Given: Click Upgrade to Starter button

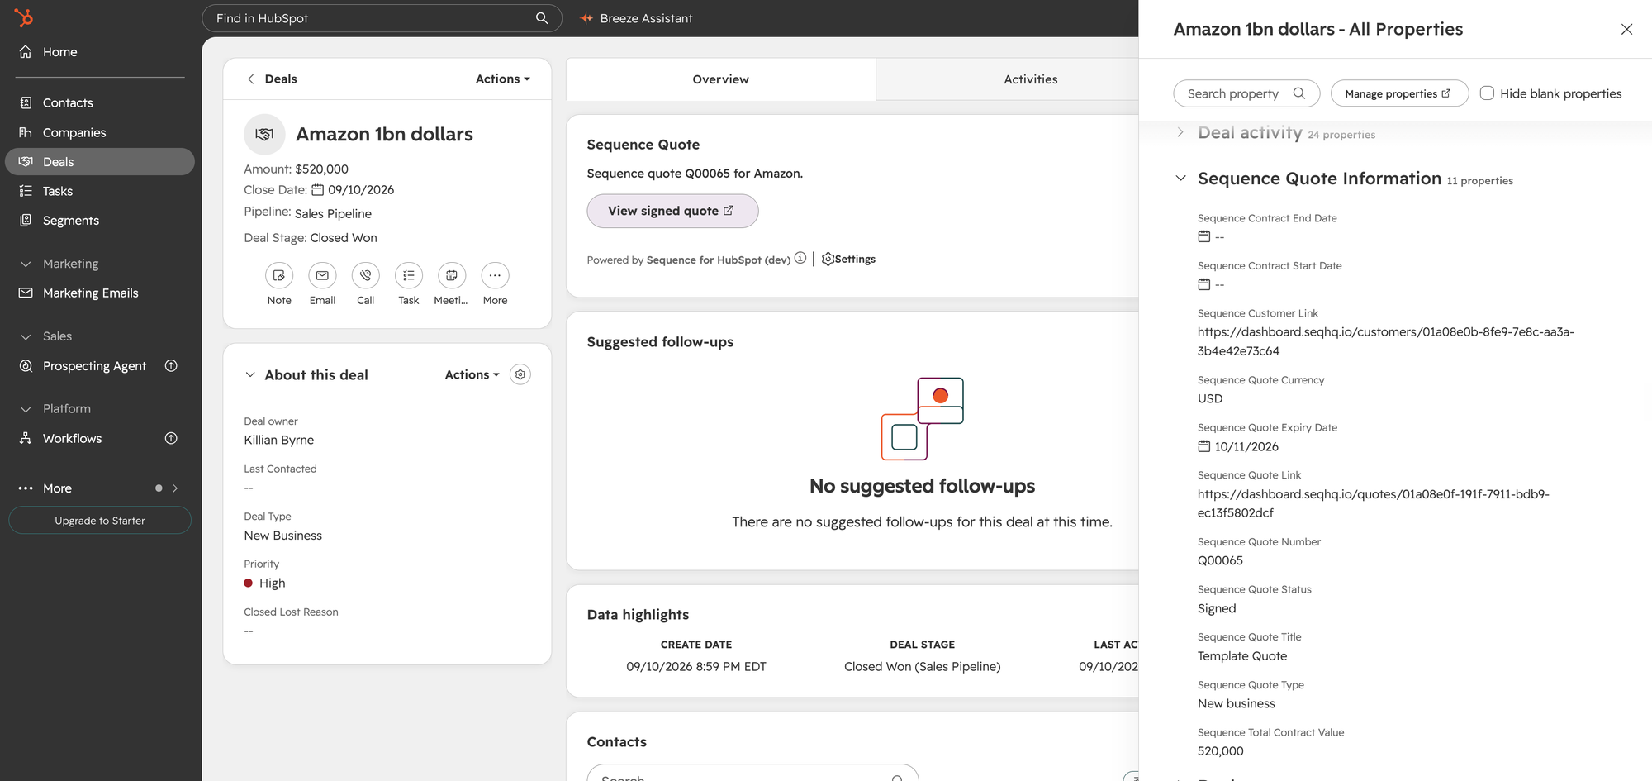Looking at the screenshot, I should pyautogui.click(x=100, y=521).
